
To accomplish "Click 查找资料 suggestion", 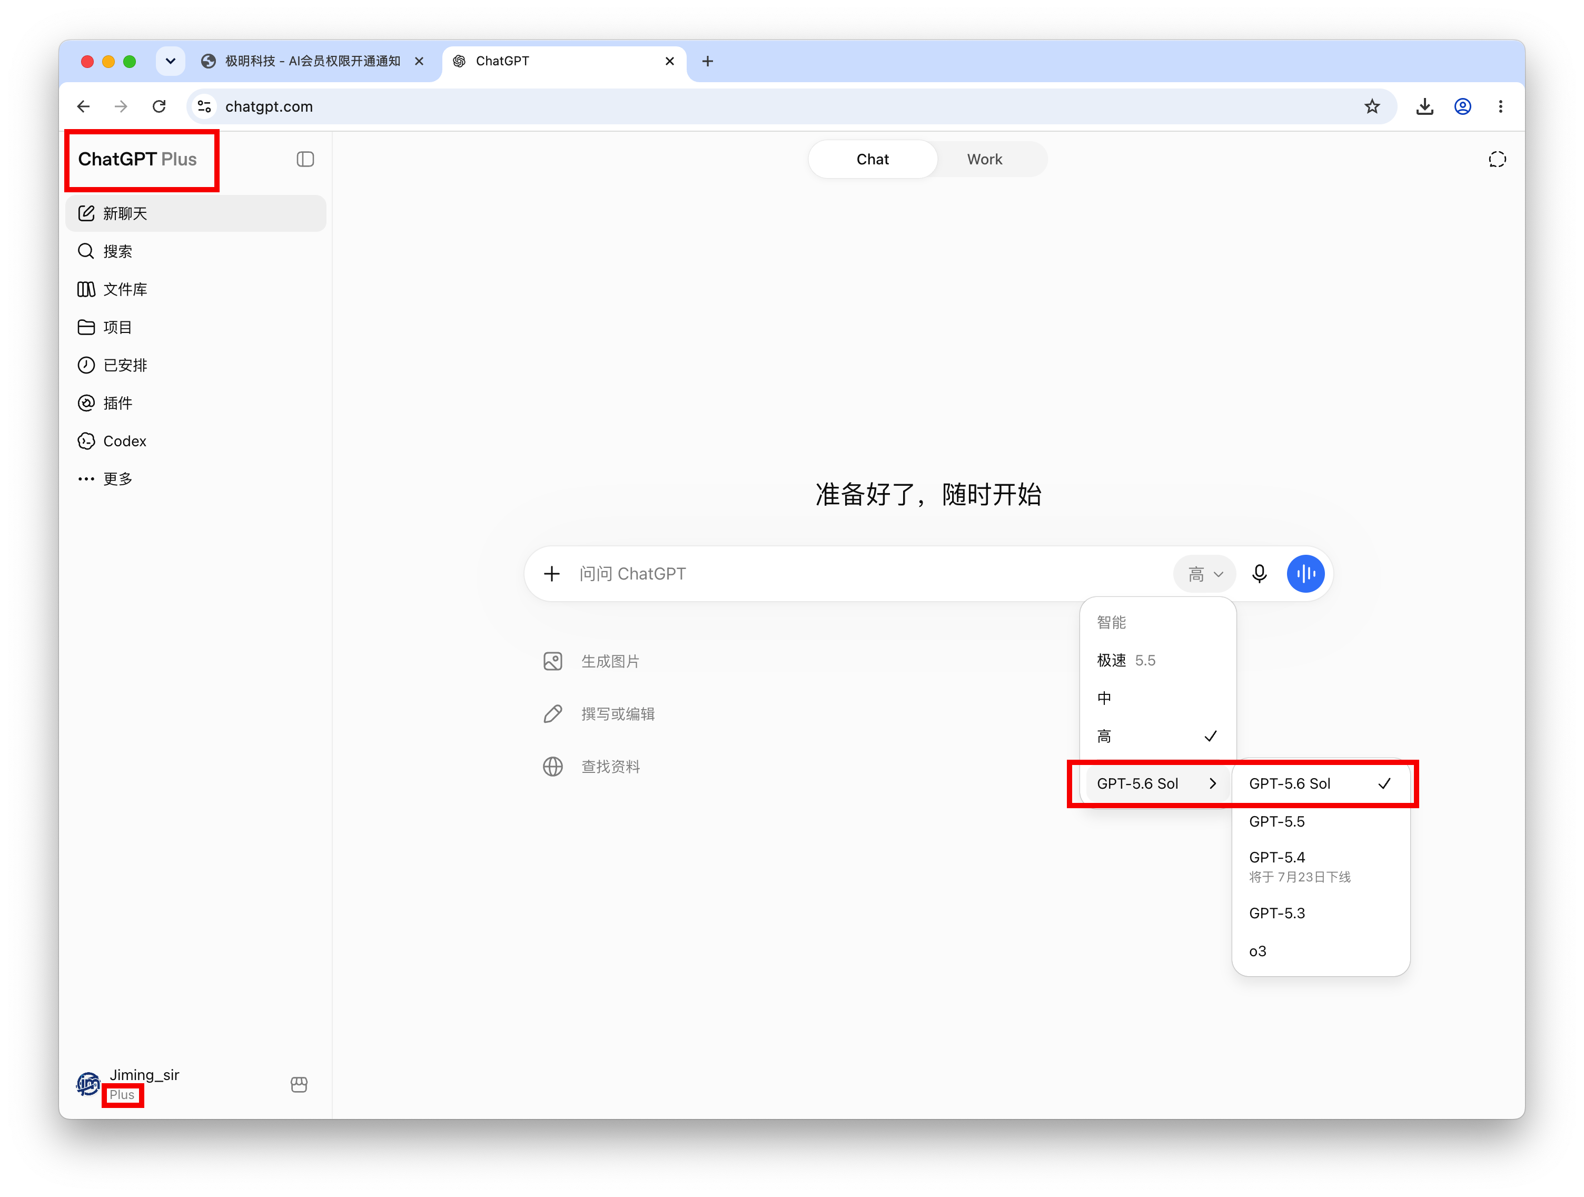I will click(x=591, y=767).
